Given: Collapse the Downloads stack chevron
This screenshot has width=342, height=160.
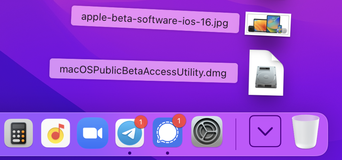Looking at the screenshot, I should tap(265, 131).
